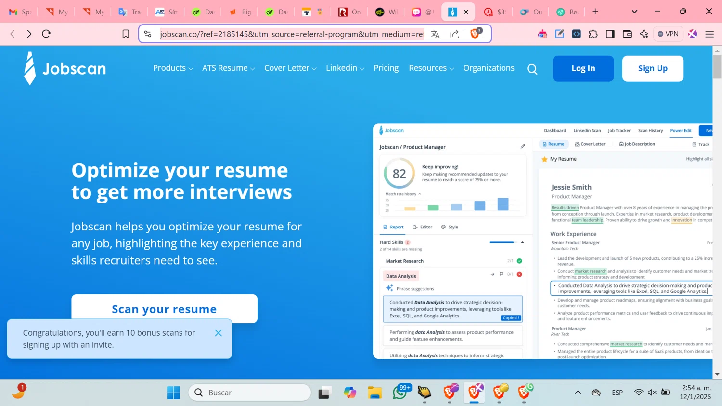Click the scrollbar down arrow
This screenshot has width=722, height=406.
click(717, 374)
